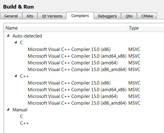Switch to the General tab
This screenshot has width=164, height=133.
pos(11,16)
